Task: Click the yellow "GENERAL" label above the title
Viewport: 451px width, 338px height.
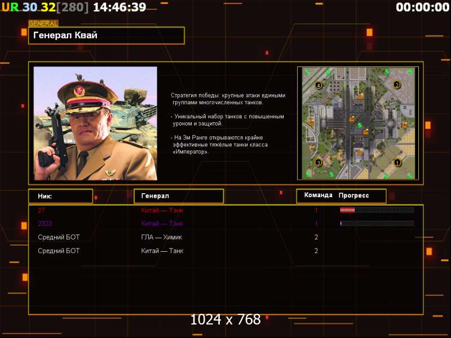Action: 43,23
